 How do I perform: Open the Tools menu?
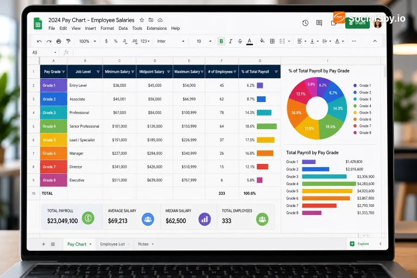tap(137, 28)
